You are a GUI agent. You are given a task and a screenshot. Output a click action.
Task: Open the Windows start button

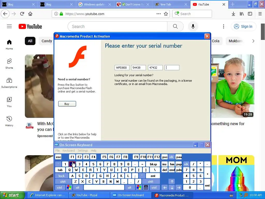tap(12, 195)
